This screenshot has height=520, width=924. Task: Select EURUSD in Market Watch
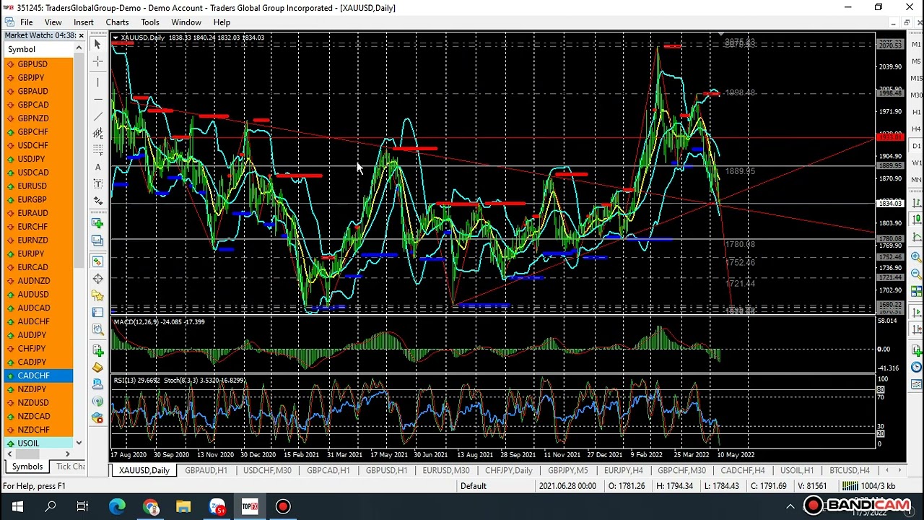(x=38, y=186)
